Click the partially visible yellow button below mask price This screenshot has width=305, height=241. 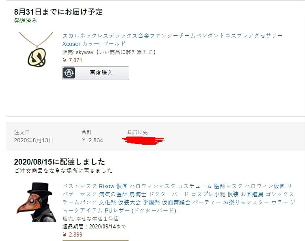[95, 241]
